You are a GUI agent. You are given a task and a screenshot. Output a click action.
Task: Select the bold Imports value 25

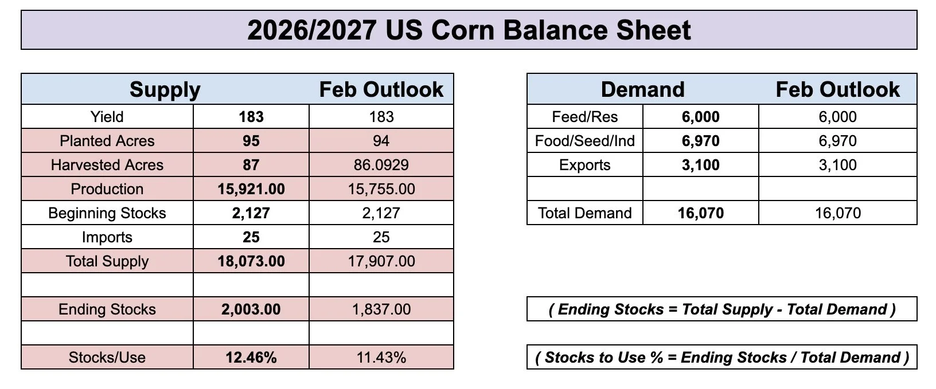(x=251, y=237)
